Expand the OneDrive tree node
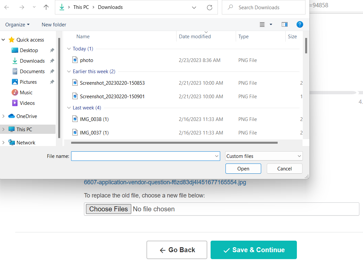Screen dimensions: 363x268 [x=3, y=116]
